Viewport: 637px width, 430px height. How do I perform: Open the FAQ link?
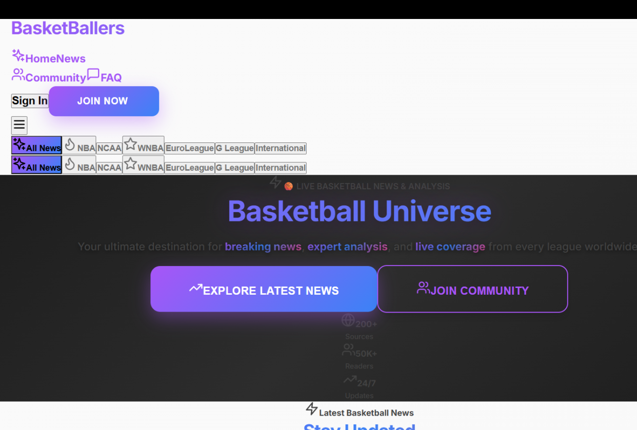tap(111, 78)
